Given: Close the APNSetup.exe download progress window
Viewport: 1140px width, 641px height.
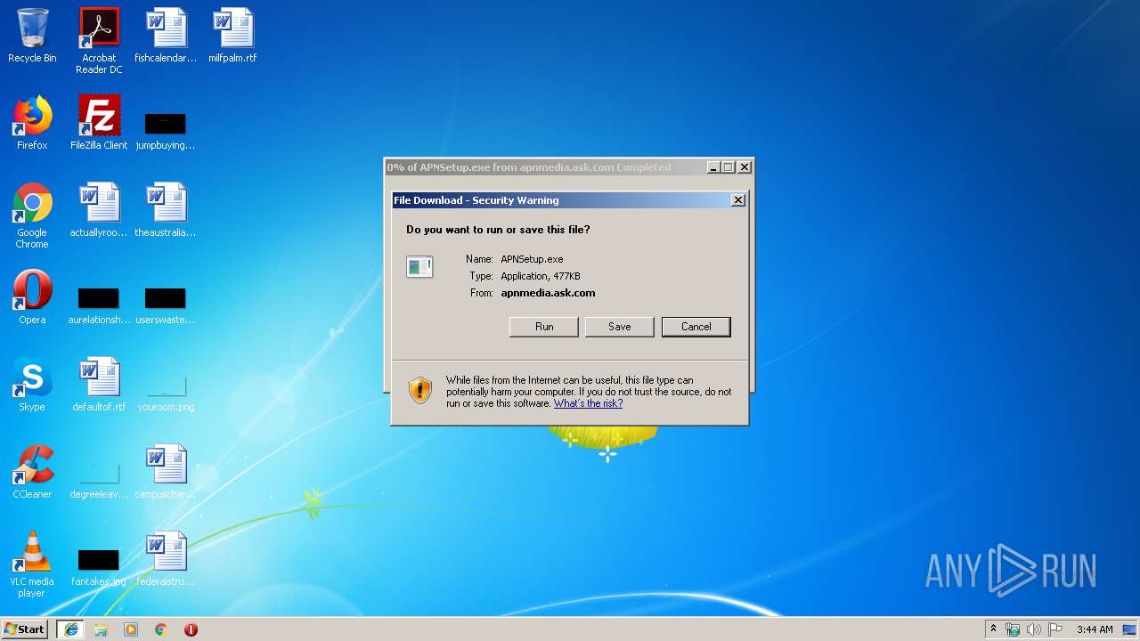Looking at the screenshot, I should (745, 167).
